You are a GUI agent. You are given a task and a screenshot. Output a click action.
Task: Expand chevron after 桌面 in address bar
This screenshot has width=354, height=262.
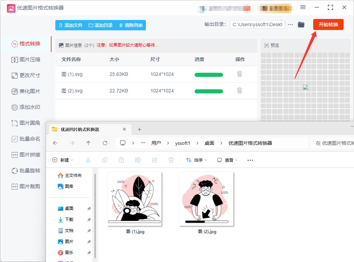pyautogui.click(x=221, y=143)
